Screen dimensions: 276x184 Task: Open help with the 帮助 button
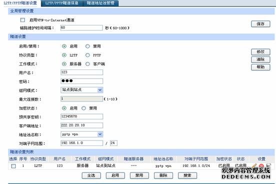coord(260,67)
